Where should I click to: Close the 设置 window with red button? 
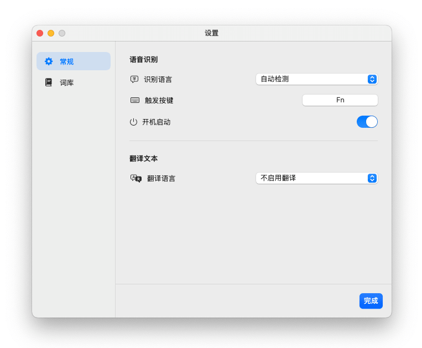tap(40, 33)
